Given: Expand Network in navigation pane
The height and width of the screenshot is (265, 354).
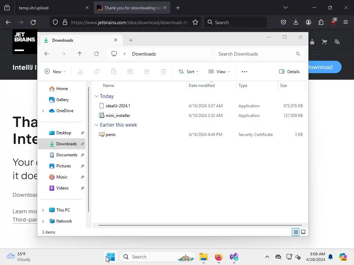Looking at the screenshot, I should [x=43, y=221].
